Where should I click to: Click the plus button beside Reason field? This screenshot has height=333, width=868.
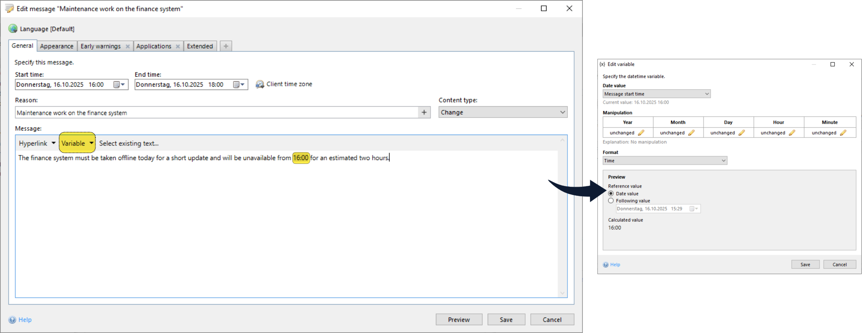[x=424, y=112]
